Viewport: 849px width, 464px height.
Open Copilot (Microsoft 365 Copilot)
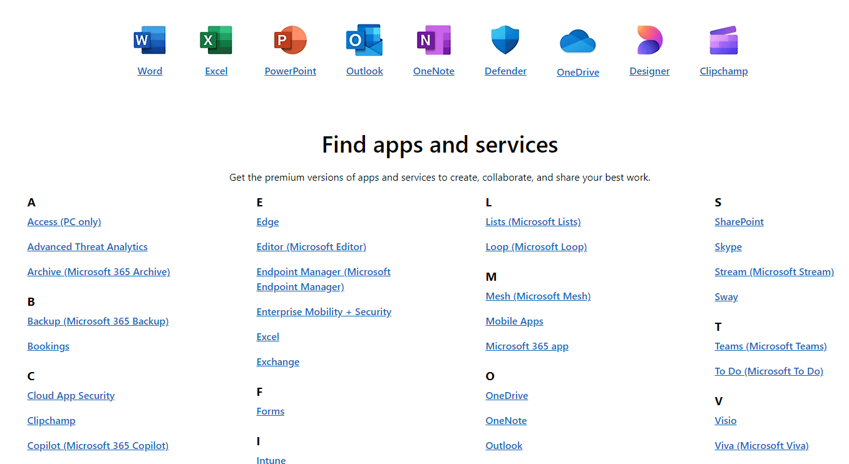[98, 445]
